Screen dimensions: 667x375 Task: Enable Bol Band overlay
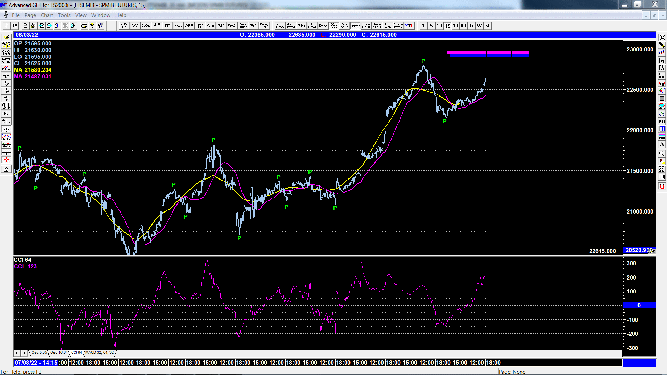click(x=312, y=26)
